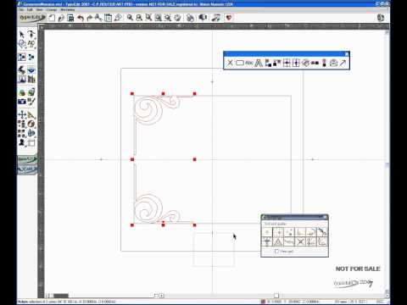Click the diagonal arrow icon in floating toolbar
Screen dimensions: 407x305
point(343,63)
